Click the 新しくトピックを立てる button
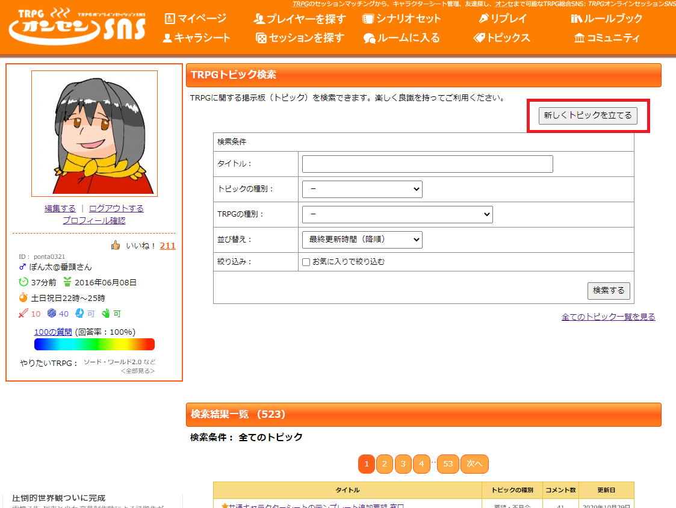Screen dimensions: 676x508 (x=588, y=116)
